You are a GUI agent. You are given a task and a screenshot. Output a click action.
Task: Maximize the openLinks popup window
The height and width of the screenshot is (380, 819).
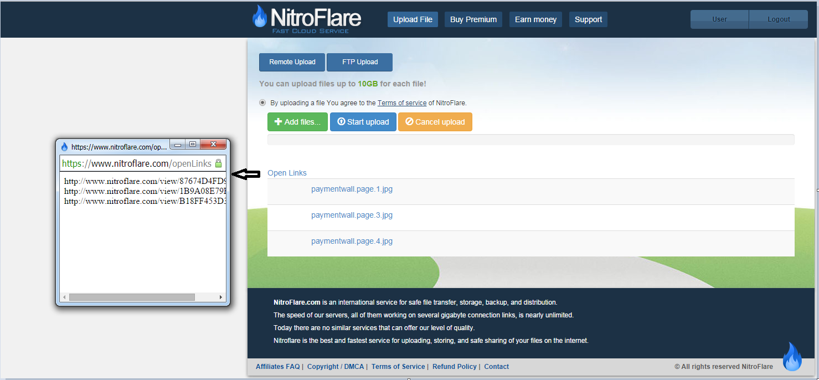pyautogui.click(x=192, y=145)
